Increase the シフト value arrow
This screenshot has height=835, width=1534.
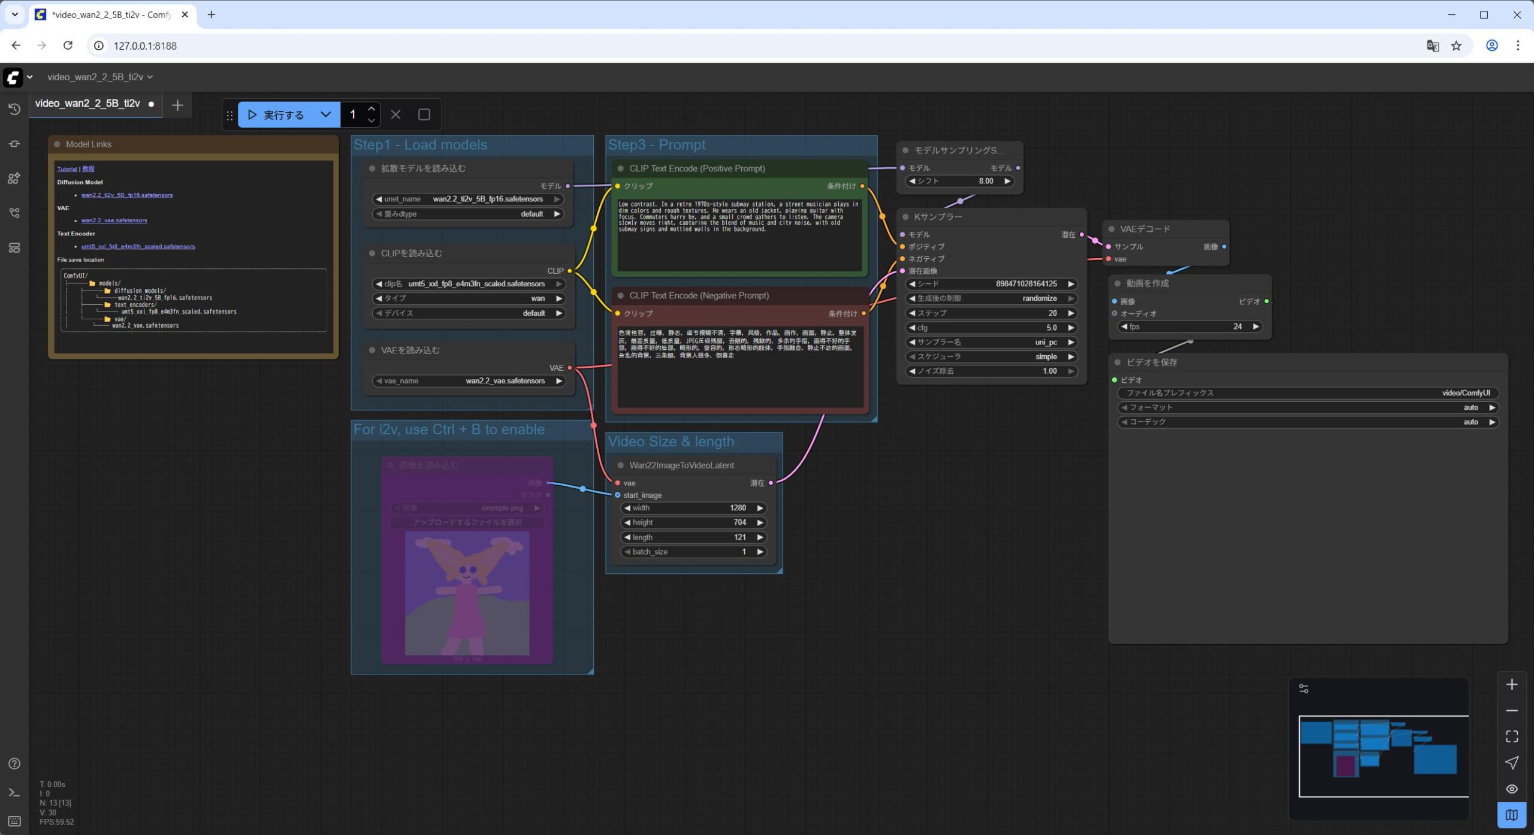point(1007,181)
